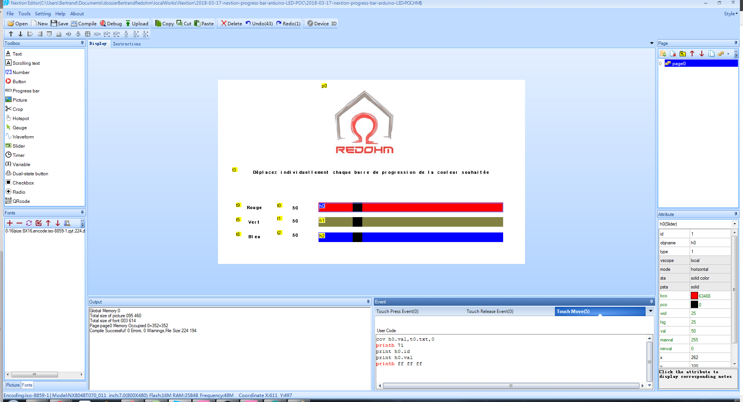Pin or unpin the Attribute panel

tap(736, 214)
